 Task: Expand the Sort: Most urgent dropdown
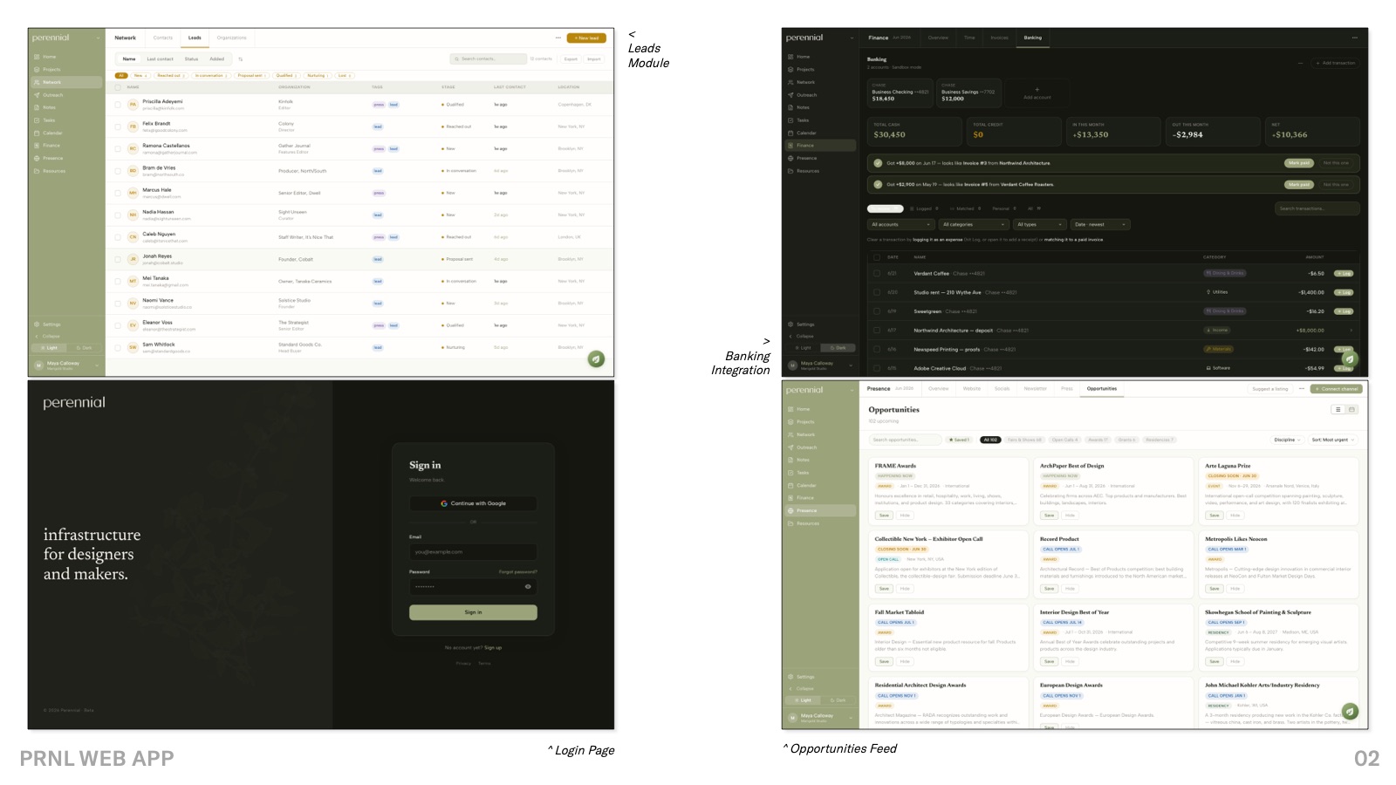click(x=1333, y=440)
